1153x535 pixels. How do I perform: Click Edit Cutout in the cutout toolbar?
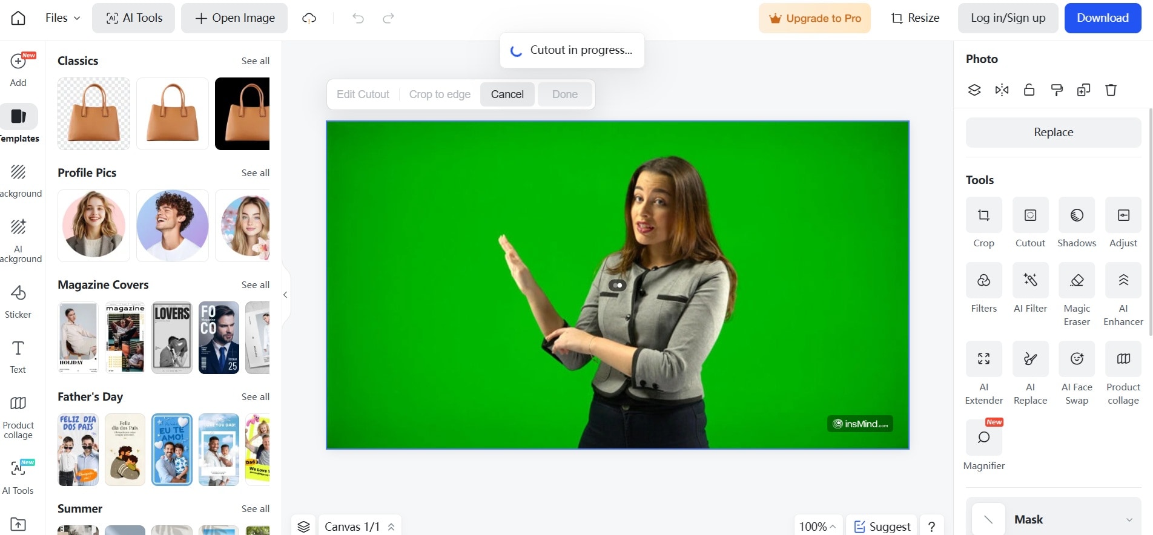pyautogui.click(x=363, y=94)
